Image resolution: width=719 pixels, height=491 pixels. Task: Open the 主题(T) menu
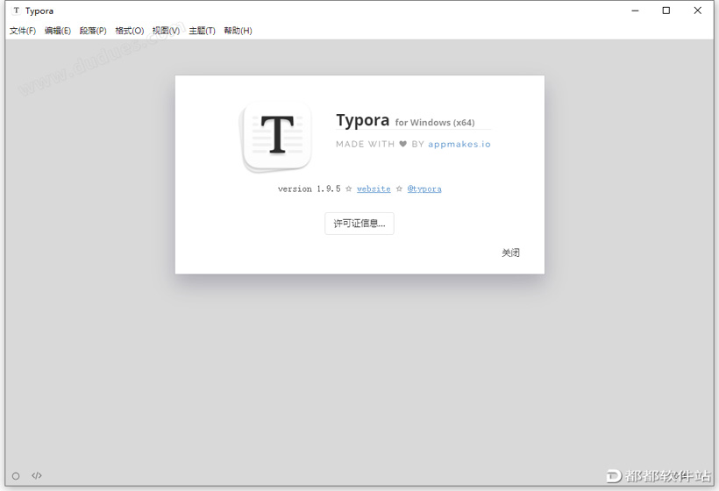[202, 31]
